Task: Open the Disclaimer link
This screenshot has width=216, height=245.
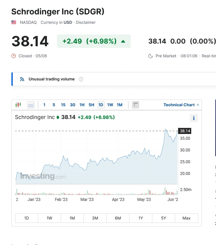Action: [x=86, y=22]
